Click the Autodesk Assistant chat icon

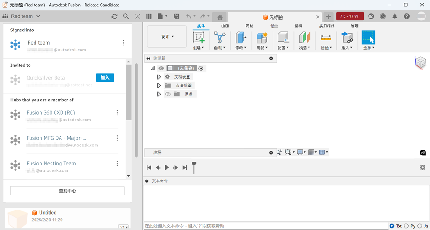[x=423, y=153]
